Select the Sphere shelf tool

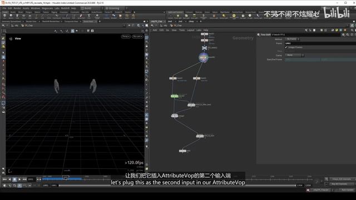point(11,16)
